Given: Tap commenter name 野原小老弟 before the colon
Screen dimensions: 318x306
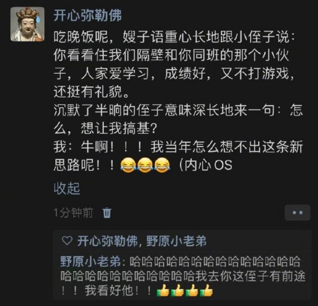Looking at the screenshot, I should coord(90,262).
